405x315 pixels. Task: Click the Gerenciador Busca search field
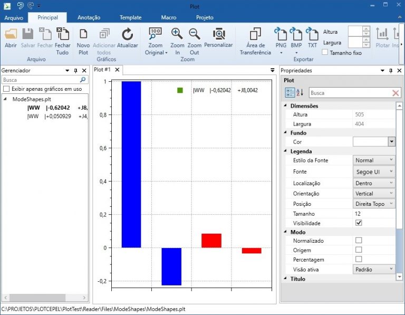click(40, 80)
